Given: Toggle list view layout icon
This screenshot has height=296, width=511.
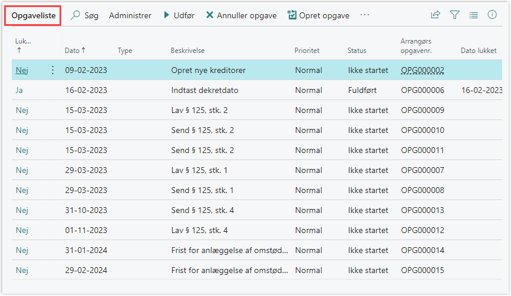Looking at the screenshot, I should [x=473, y=15].
